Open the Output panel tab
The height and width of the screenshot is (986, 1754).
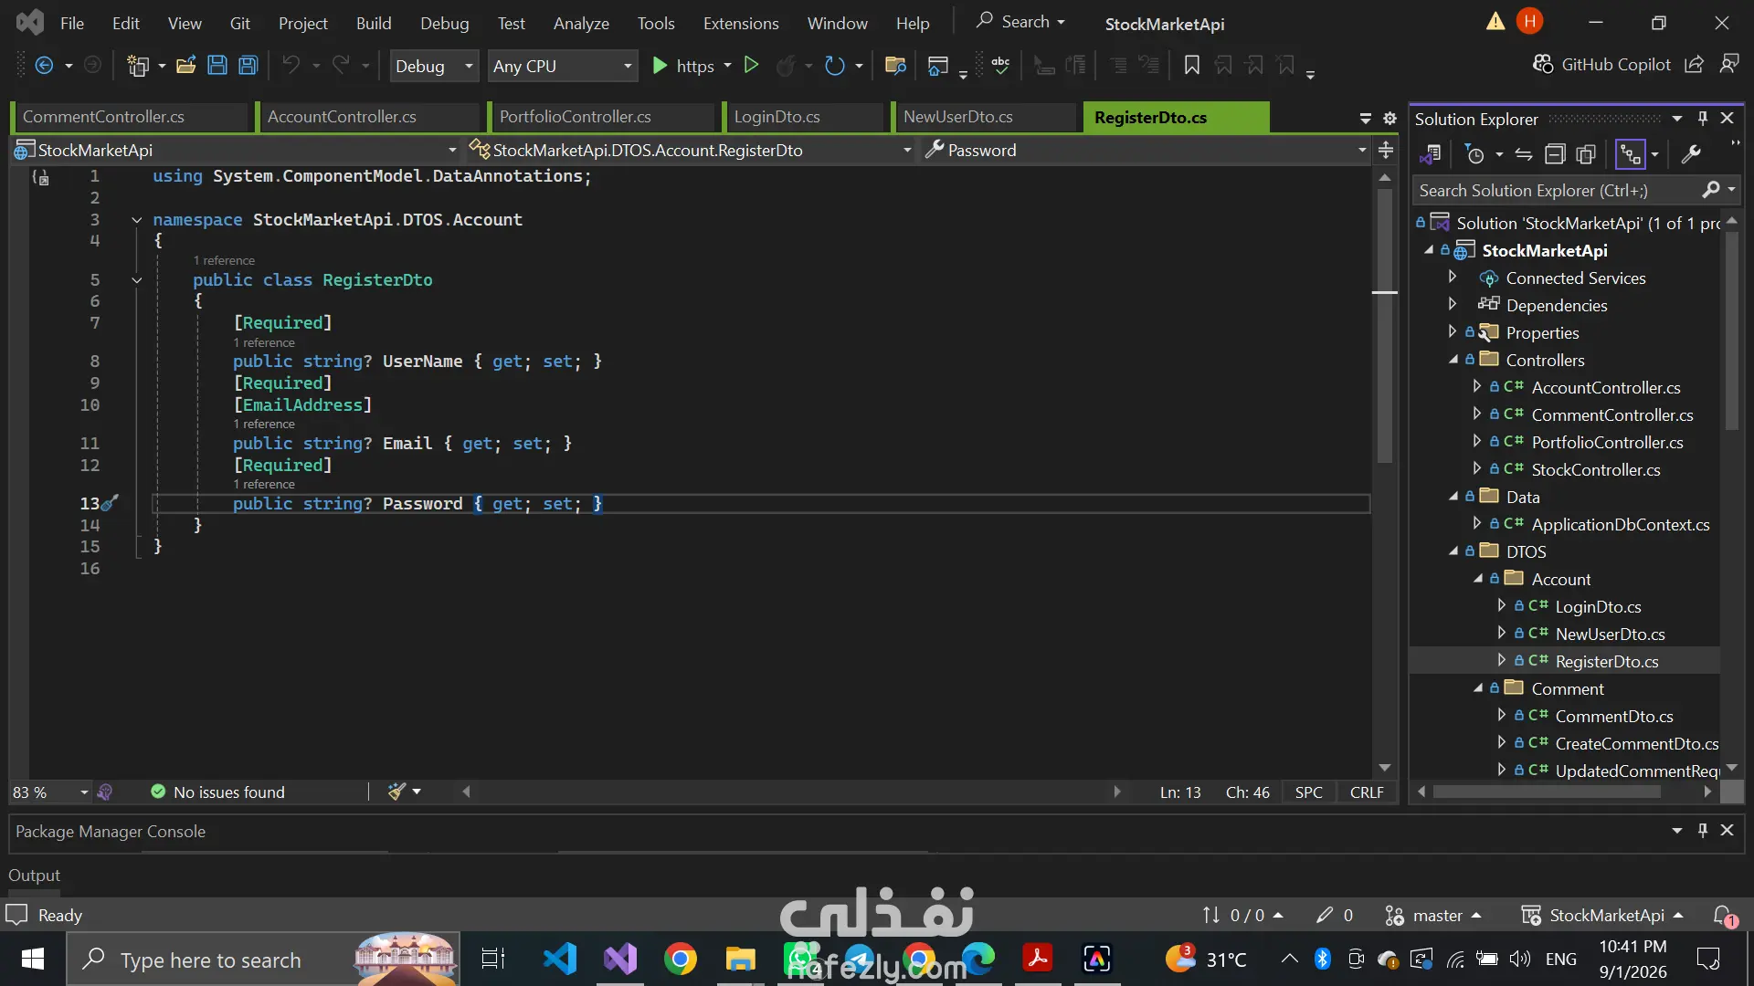(x=34, y=876)
